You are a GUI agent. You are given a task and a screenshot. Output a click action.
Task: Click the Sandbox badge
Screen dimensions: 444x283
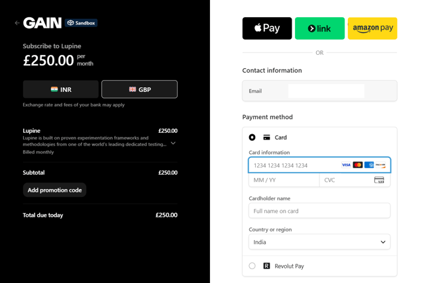tap(82, 23)
